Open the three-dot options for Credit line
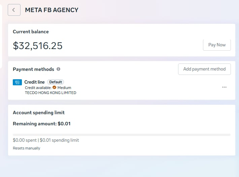This screenshot has width=239, height=177. pos(224,87)
